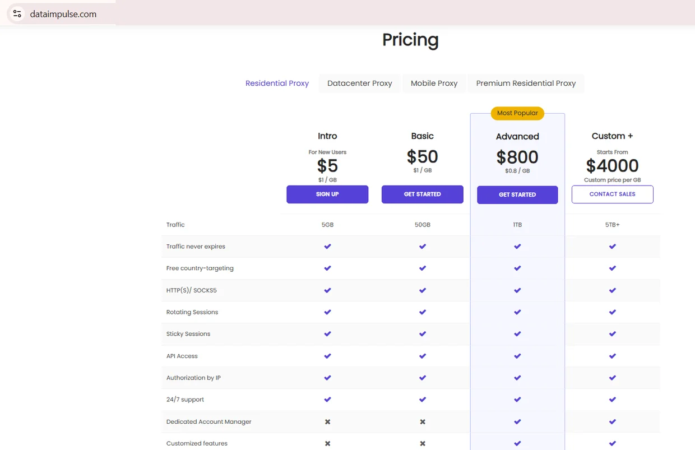Click the Basic cross for Dedicated Account Manager
695x450 pixels.
tap(423, 421)
